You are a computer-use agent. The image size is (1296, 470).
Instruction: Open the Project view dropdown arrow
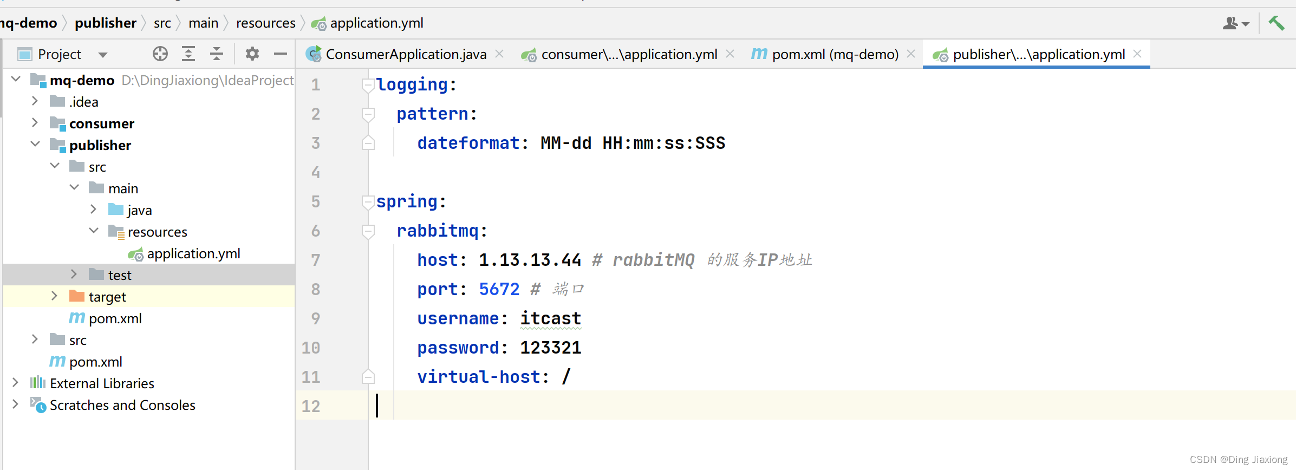[103, 55]
